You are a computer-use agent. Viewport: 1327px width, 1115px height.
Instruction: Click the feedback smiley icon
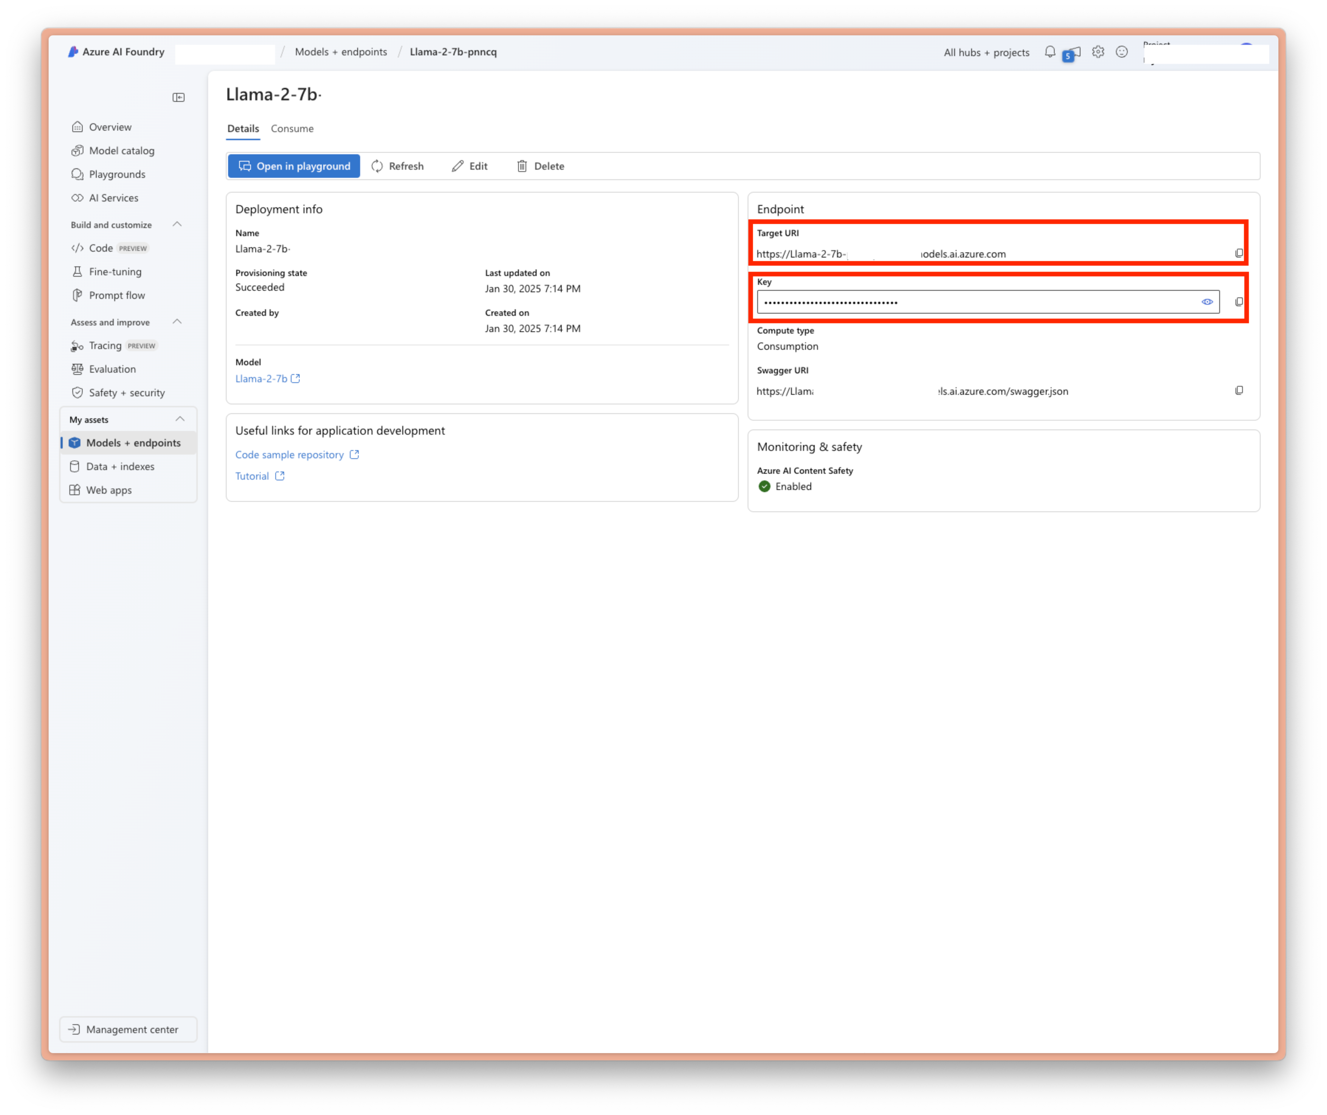coord(1122,52)
